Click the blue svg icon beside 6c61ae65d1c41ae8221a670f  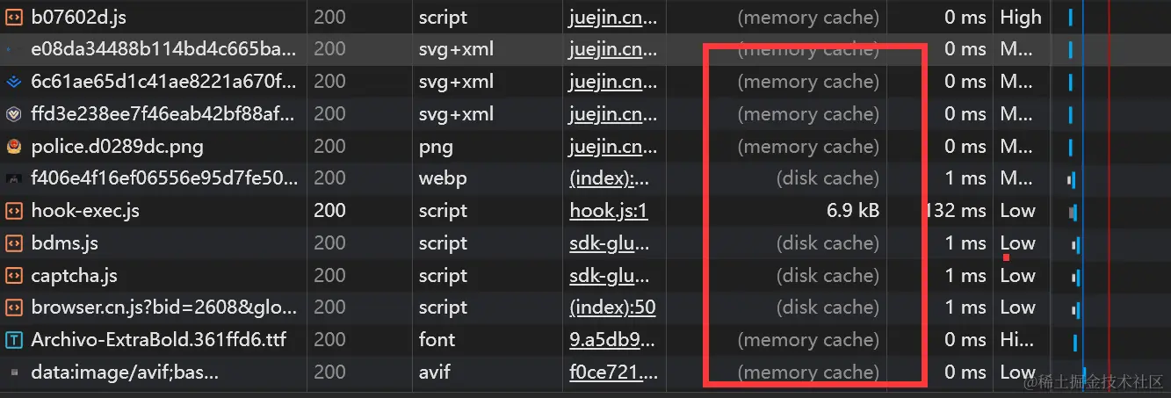13,83
